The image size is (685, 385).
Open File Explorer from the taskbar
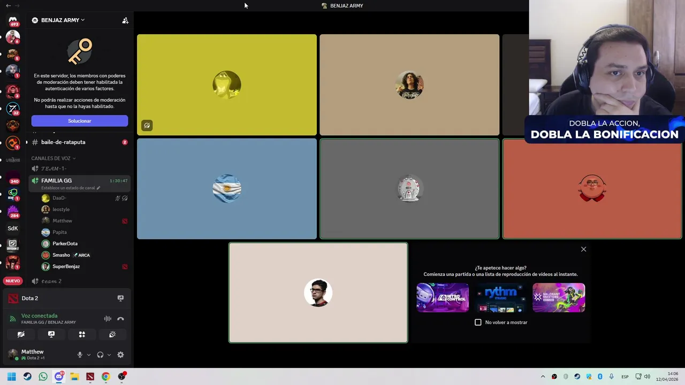pyautogui.click(x=74, y=376)
